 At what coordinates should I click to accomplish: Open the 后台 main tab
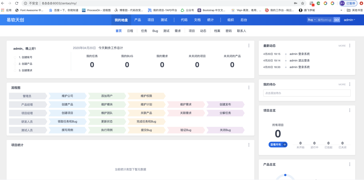[244, 20]
